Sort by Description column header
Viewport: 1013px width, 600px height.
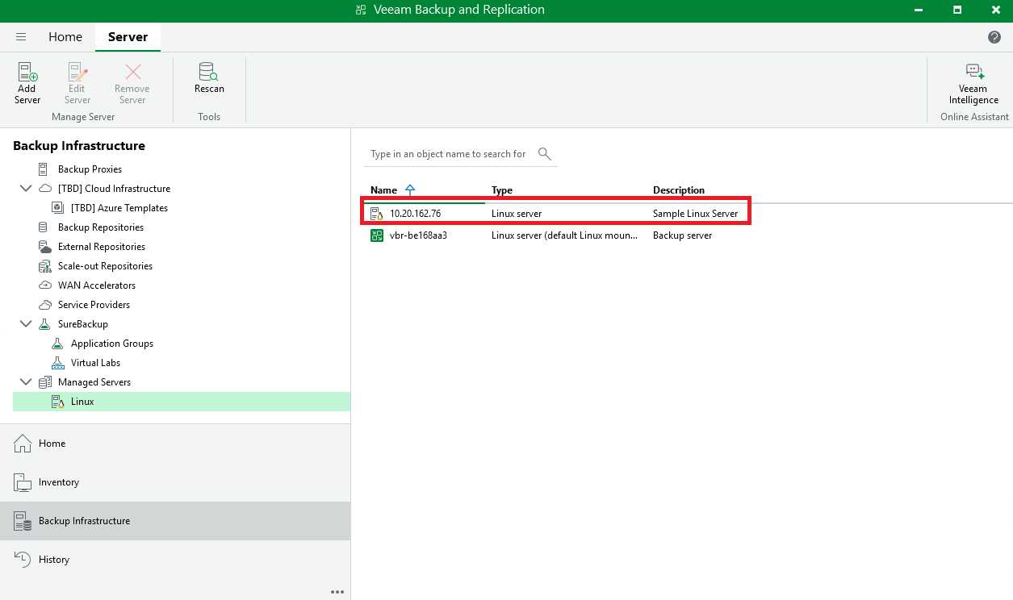[x=679, y=190]
